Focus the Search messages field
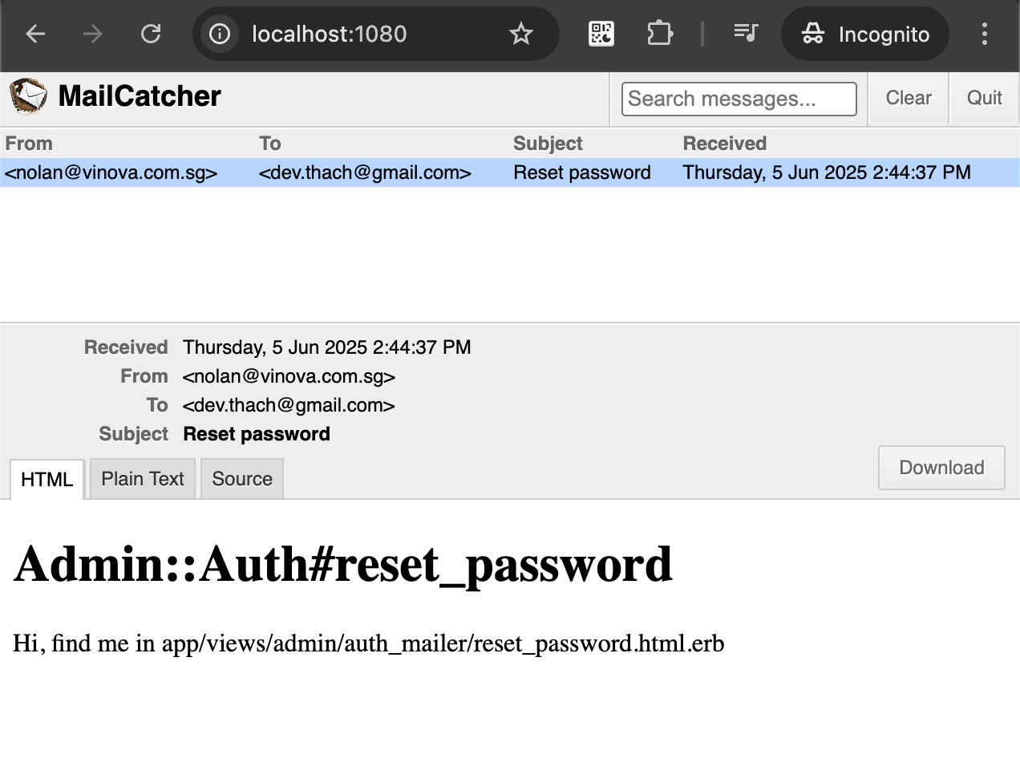The height and width of the screenshot is (775, 1020). pos(739,99)
